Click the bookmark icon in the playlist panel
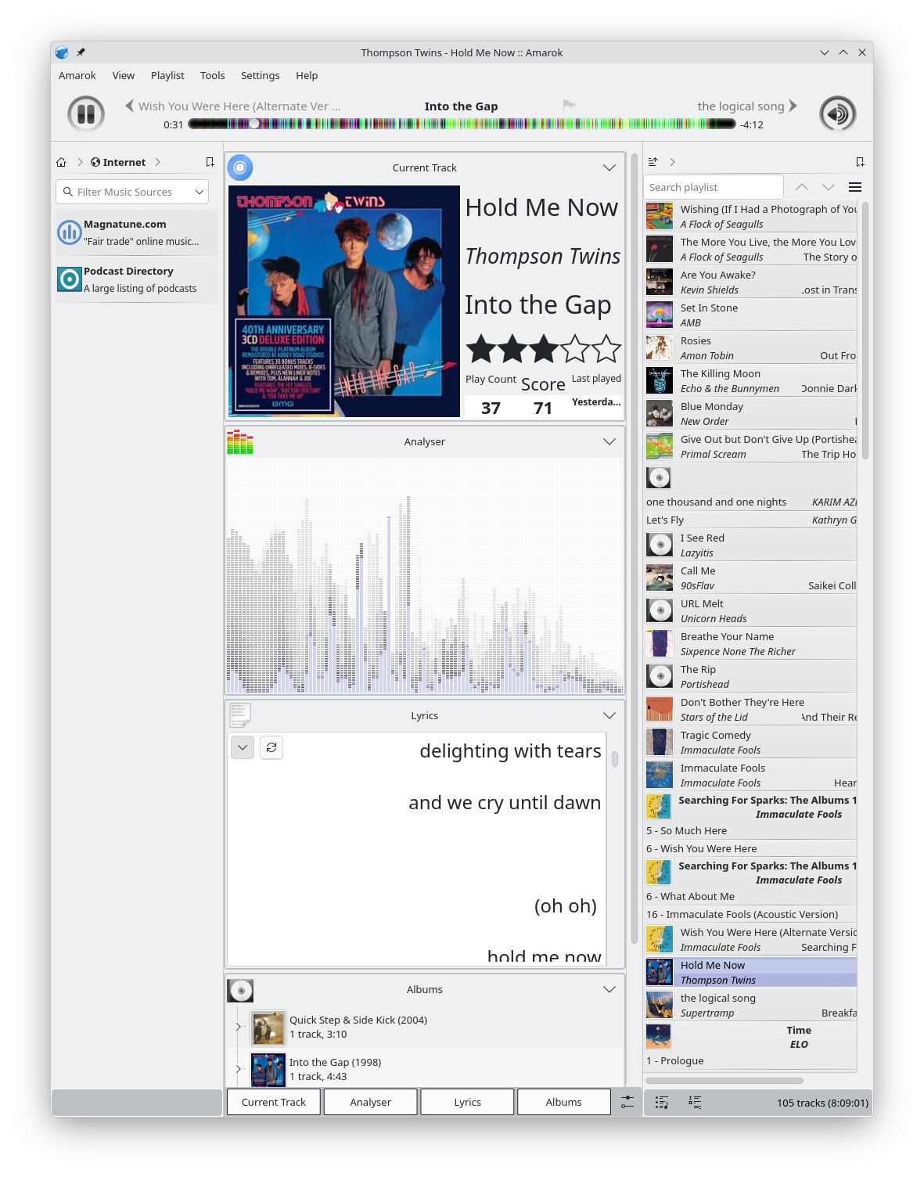924x1177 pixels. coord(860,162)
